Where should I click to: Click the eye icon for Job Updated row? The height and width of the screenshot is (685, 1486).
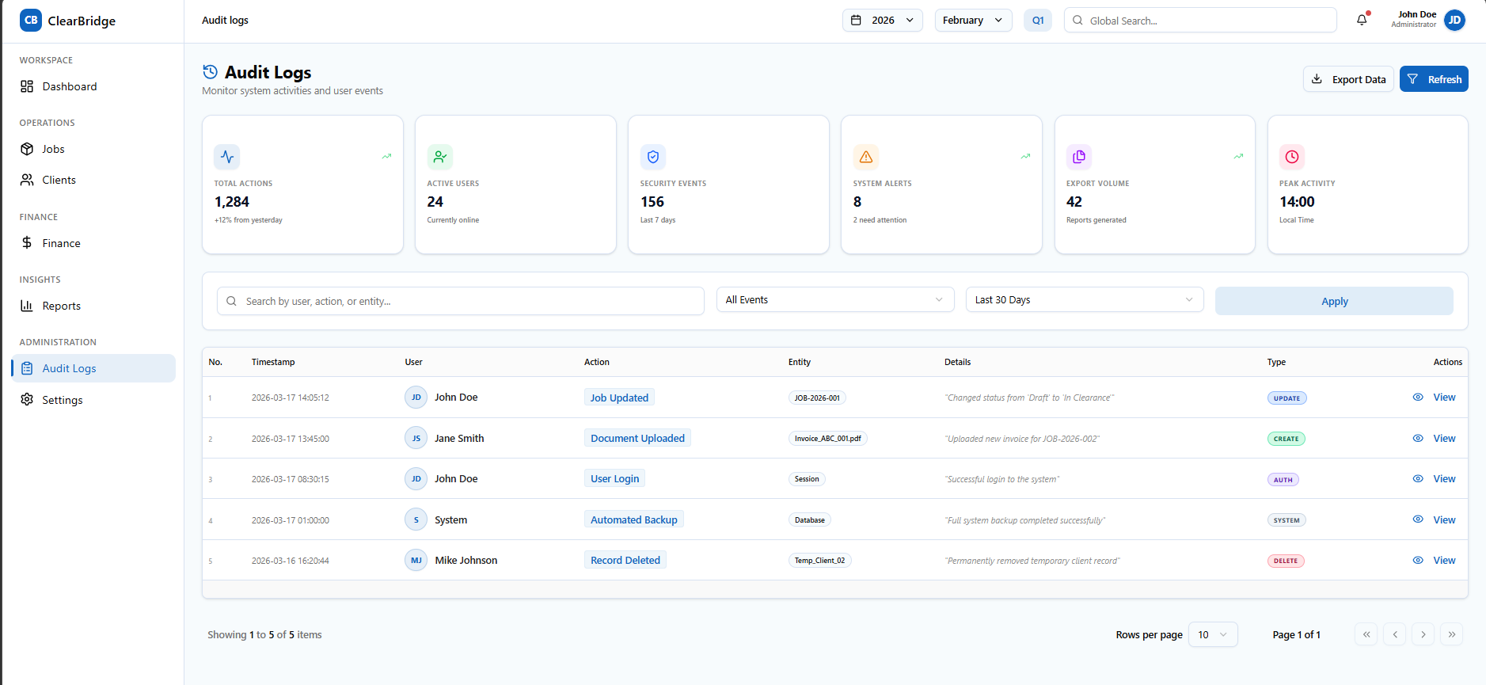coord(1418,398)
